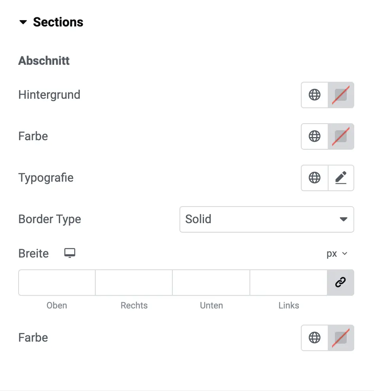Viewport: 374px width, 391px height.
Task: Open global color for Abschnitt text Farbe
Action: (x=315, y=136)
